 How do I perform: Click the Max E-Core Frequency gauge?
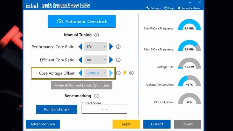point(189,46)
